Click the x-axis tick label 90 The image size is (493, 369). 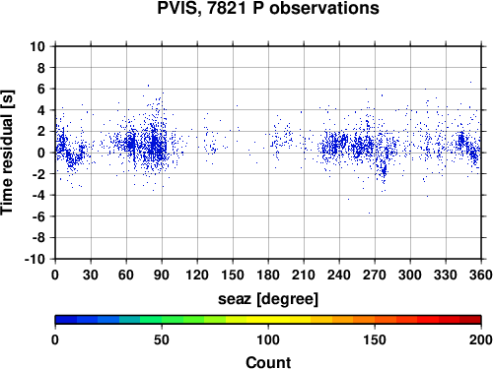pyautogui.click(x=162, y=275)
